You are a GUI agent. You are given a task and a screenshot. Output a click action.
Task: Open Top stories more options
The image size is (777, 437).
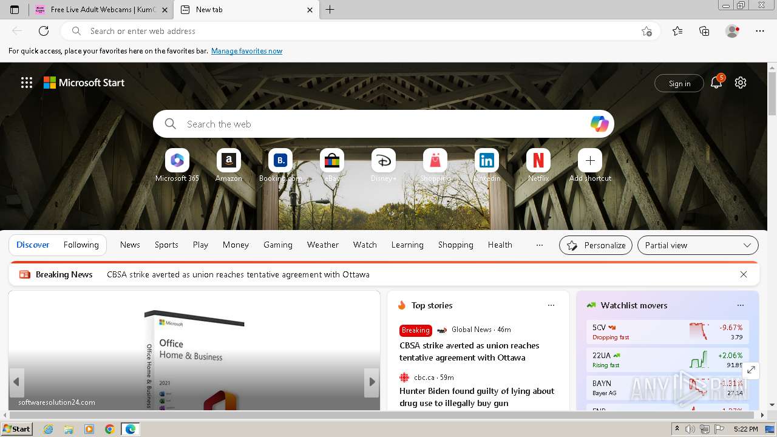click(x=551, y=305)
